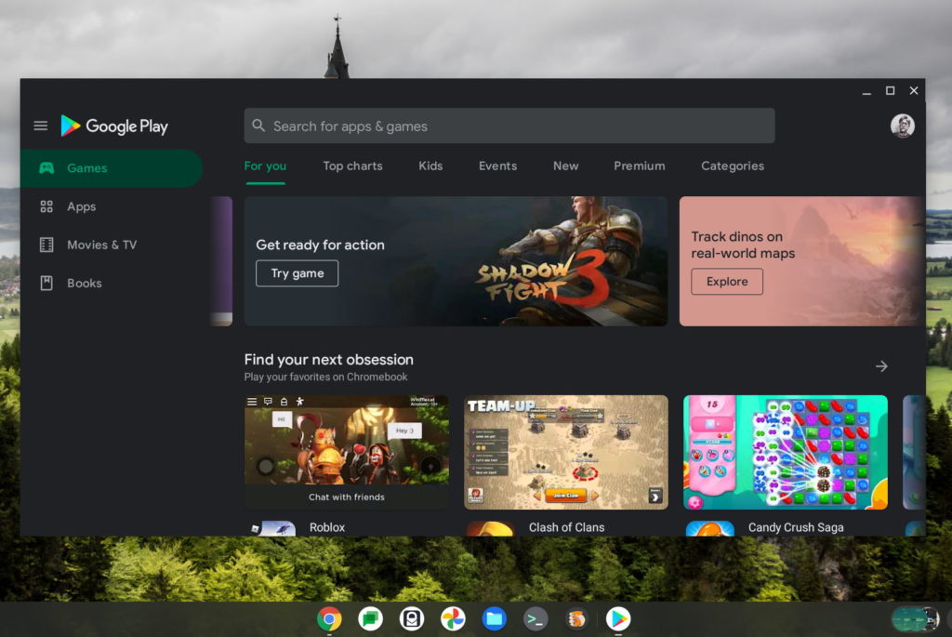Open Google Photos from the shelf

(x=453, y=618)
